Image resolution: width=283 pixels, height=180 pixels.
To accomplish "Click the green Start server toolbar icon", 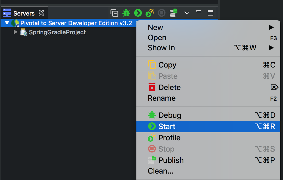I will click(x=138, y=13).
